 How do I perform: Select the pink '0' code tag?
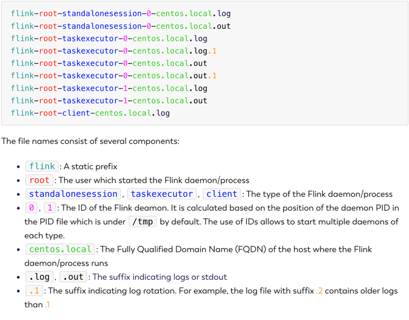[32, 207]
